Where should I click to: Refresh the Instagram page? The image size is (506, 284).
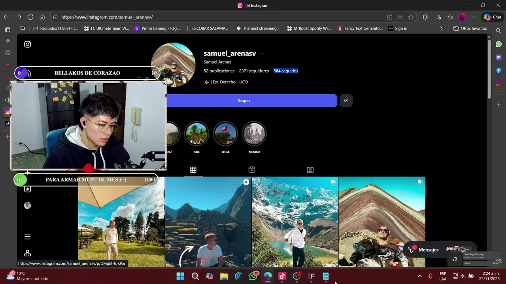tap(30, 17)
